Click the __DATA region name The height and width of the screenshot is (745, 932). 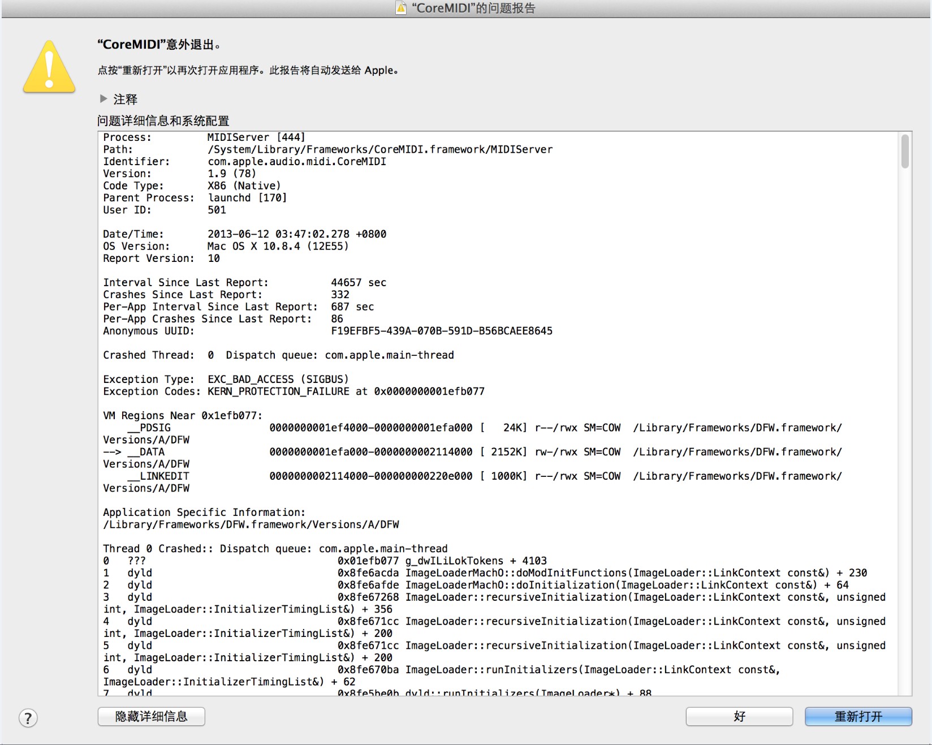click(146, 452)
